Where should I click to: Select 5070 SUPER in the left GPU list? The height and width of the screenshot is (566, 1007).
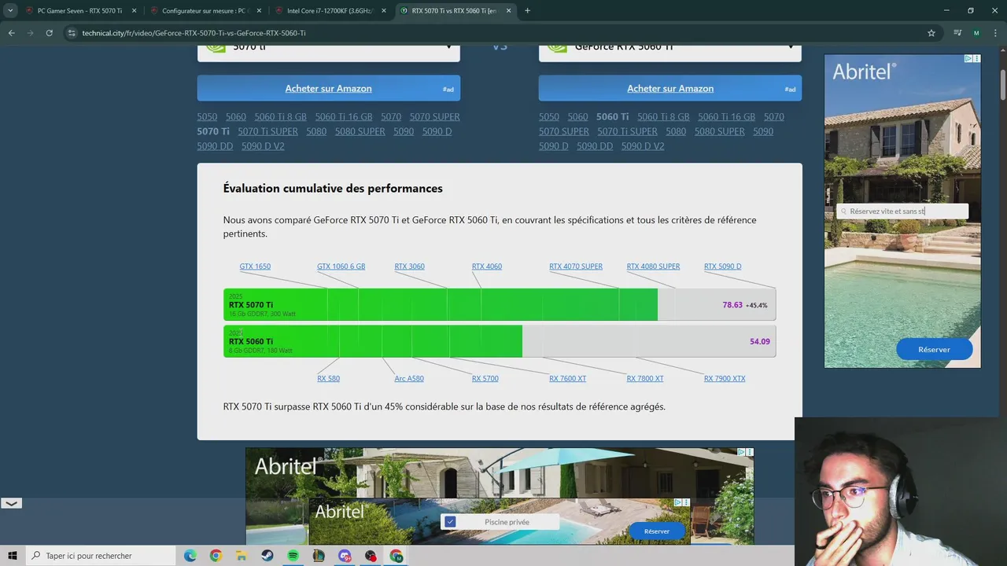tap(434, 116)
